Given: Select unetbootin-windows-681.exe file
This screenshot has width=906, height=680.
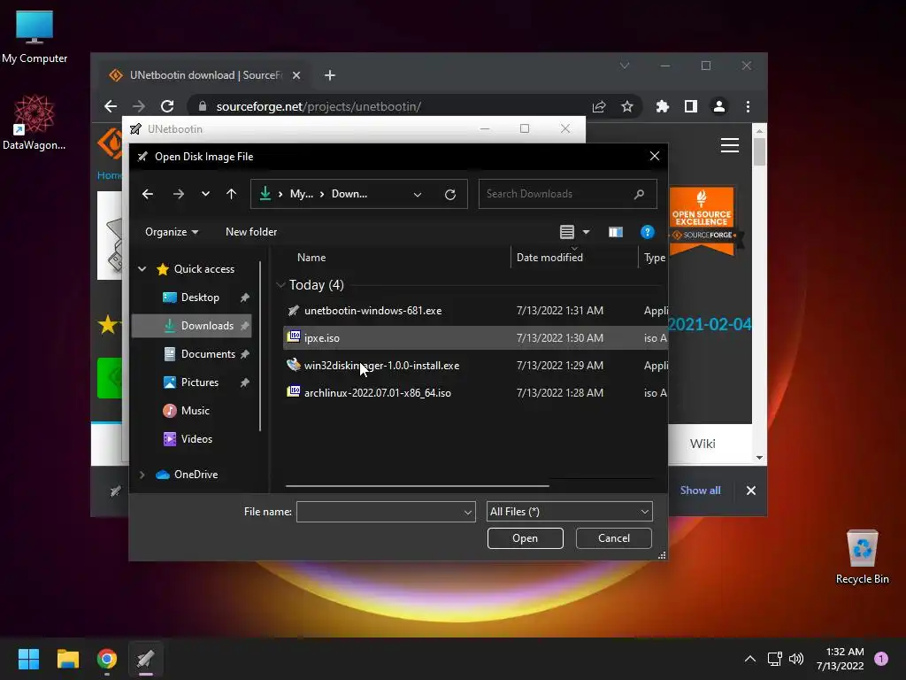Looking at the screenshot, I should pyautogui.click(x=372, y=311).
